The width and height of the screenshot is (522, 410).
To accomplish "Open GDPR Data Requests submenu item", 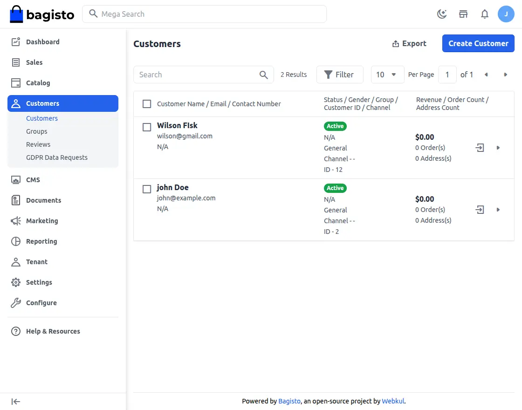I will point(57,157).
